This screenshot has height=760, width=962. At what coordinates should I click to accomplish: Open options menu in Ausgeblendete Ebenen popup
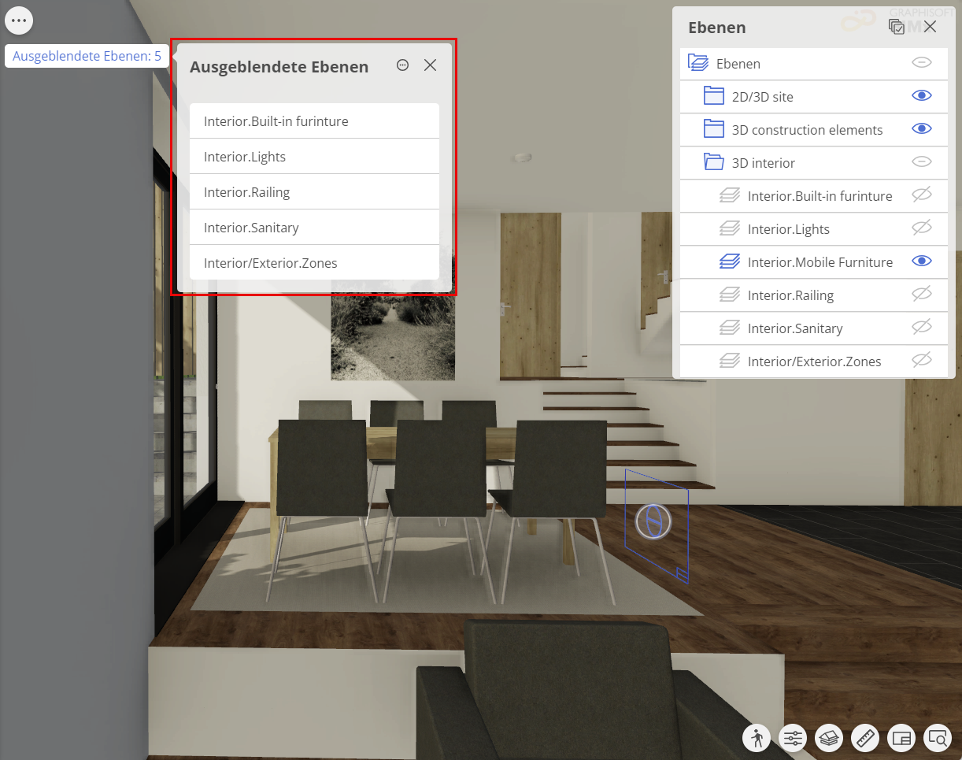pos(403,65)
